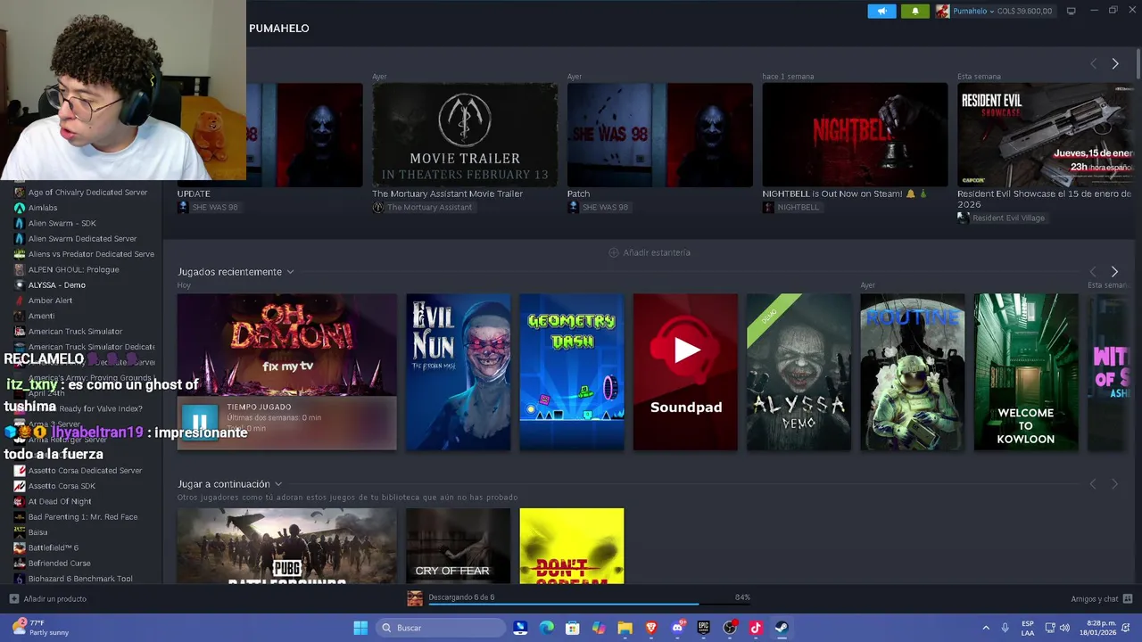Open the green notifications bell
This screenshot has height=642, width=1142.
pos(914,11)
